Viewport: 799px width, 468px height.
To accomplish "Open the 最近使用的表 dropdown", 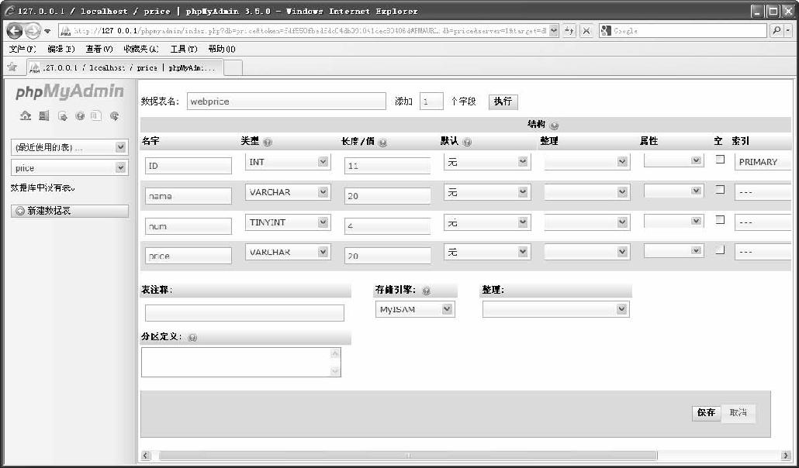I will pyautogui.click(x=69, y=147).
